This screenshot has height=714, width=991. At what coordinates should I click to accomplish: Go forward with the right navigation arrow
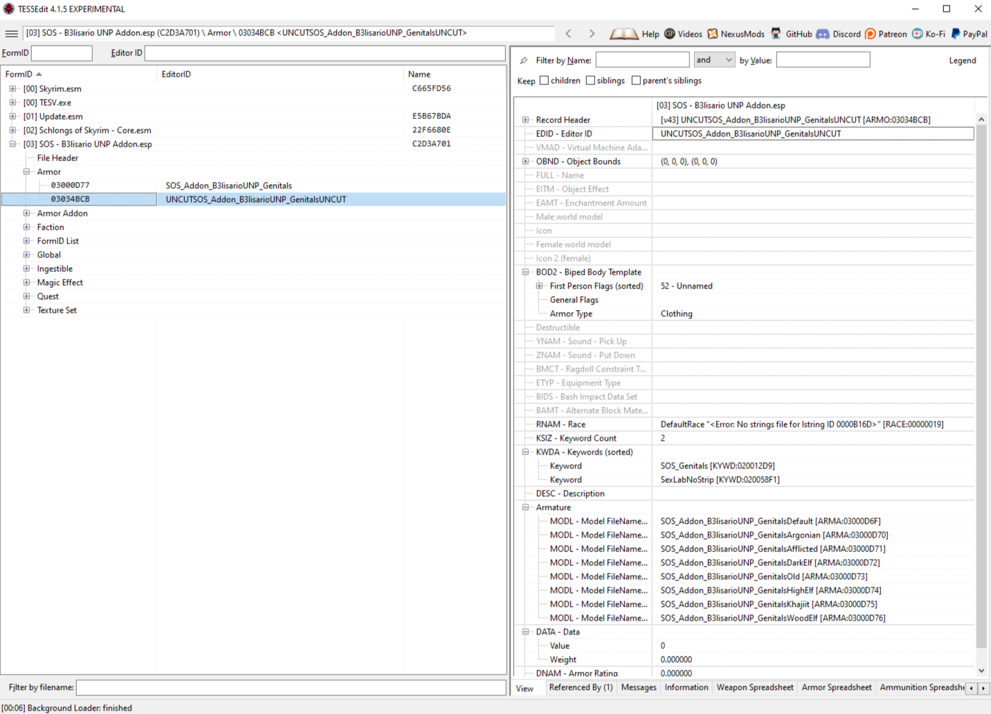(x=592, y=33)
